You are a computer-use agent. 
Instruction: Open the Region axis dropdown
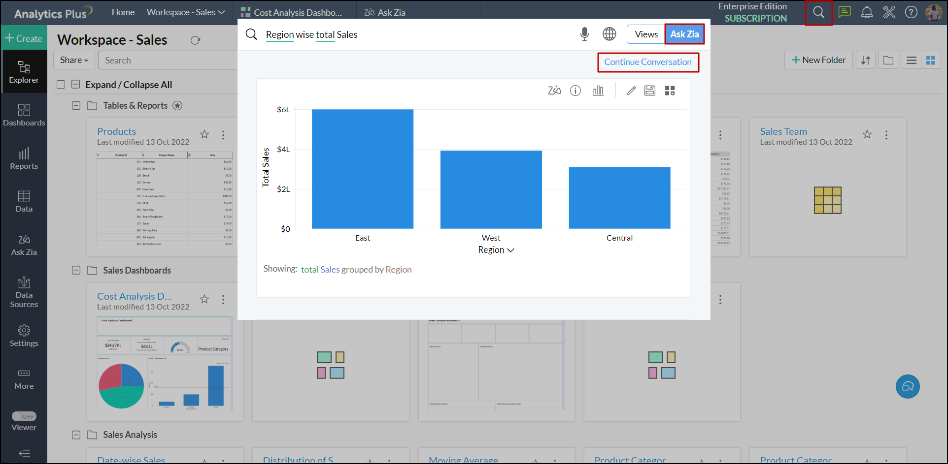point(496,250)
